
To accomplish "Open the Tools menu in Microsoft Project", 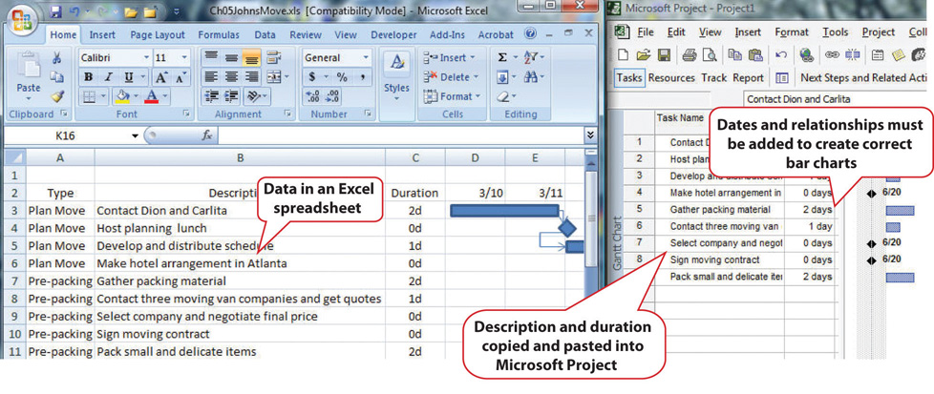I will (x=836, y=32).
